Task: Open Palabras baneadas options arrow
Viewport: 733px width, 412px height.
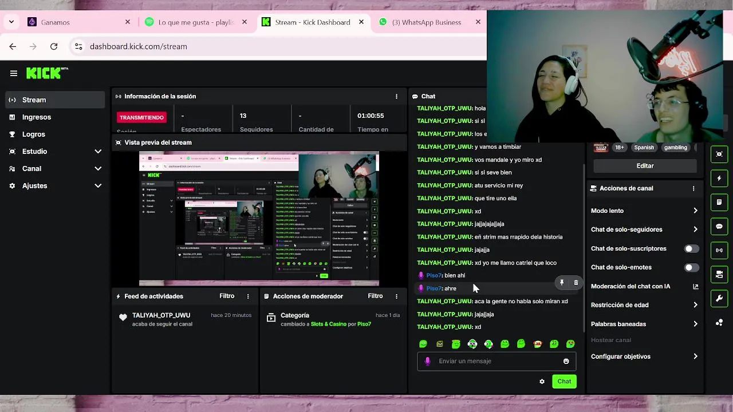Action: tap(695, 324)
